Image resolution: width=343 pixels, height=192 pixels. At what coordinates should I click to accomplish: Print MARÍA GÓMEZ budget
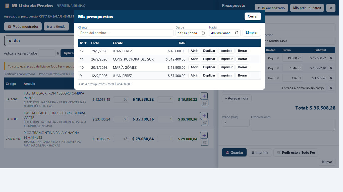(x=226, y=67)
